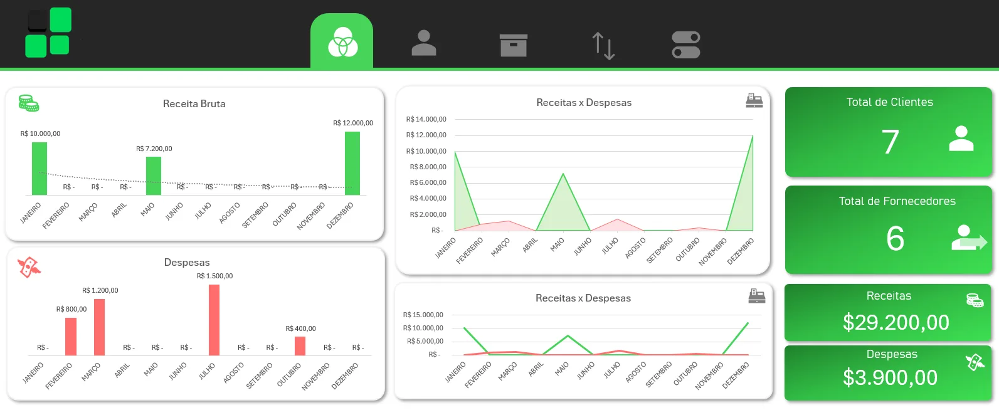Click supplier arrow icon in Total de Fornecedores
Image resolution: width=999 pixels, height=420 pixels.
968,238
